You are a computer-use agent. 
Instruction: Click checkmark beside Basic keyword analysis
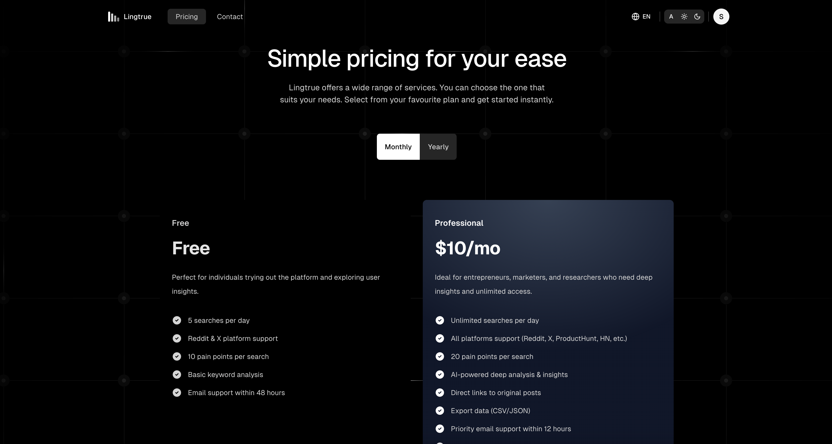pos(177,375)
